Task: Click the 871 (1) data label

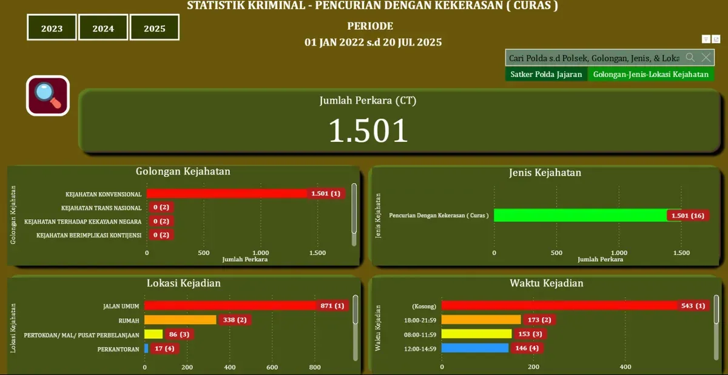Action: [332, 306]
